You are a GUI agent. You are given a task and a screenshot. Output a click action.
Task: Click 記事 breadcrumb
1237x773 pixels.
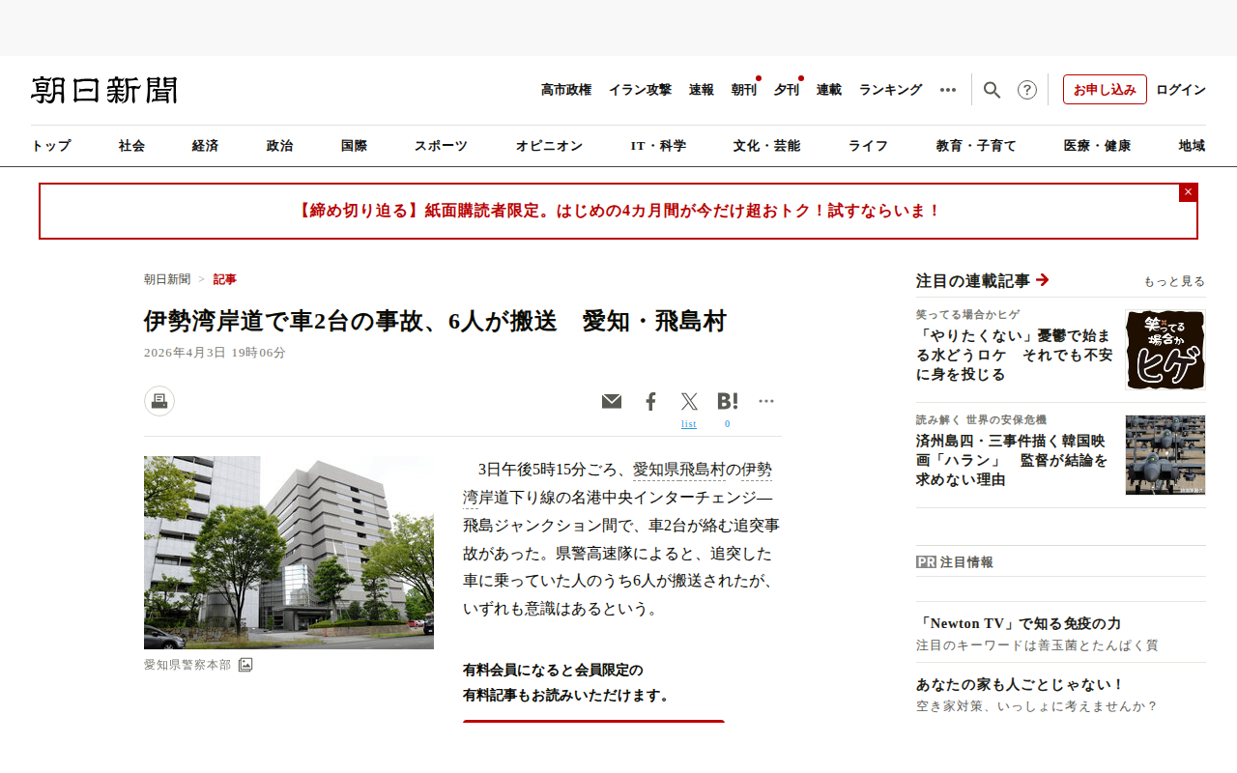(225, 279)
